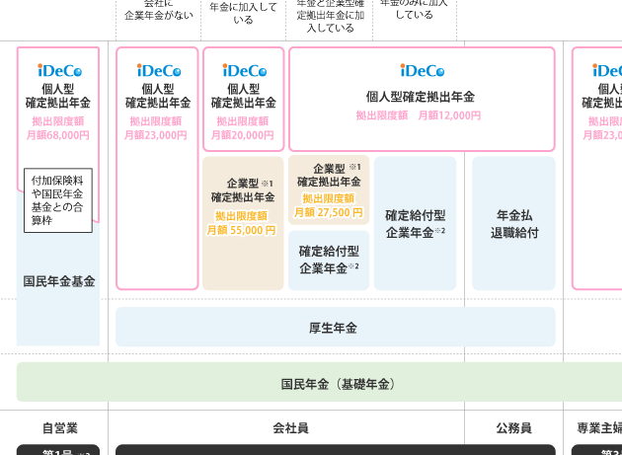Click the orange 月額 27,500 円 limit
Screen dimensions: 622x455
(x=328, y=212)
